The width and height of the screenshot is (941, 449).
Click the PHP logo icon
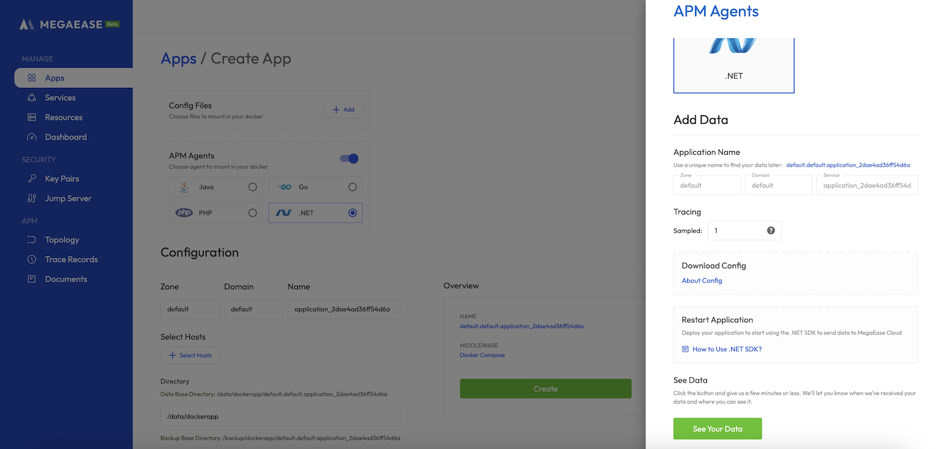point(184,213)
